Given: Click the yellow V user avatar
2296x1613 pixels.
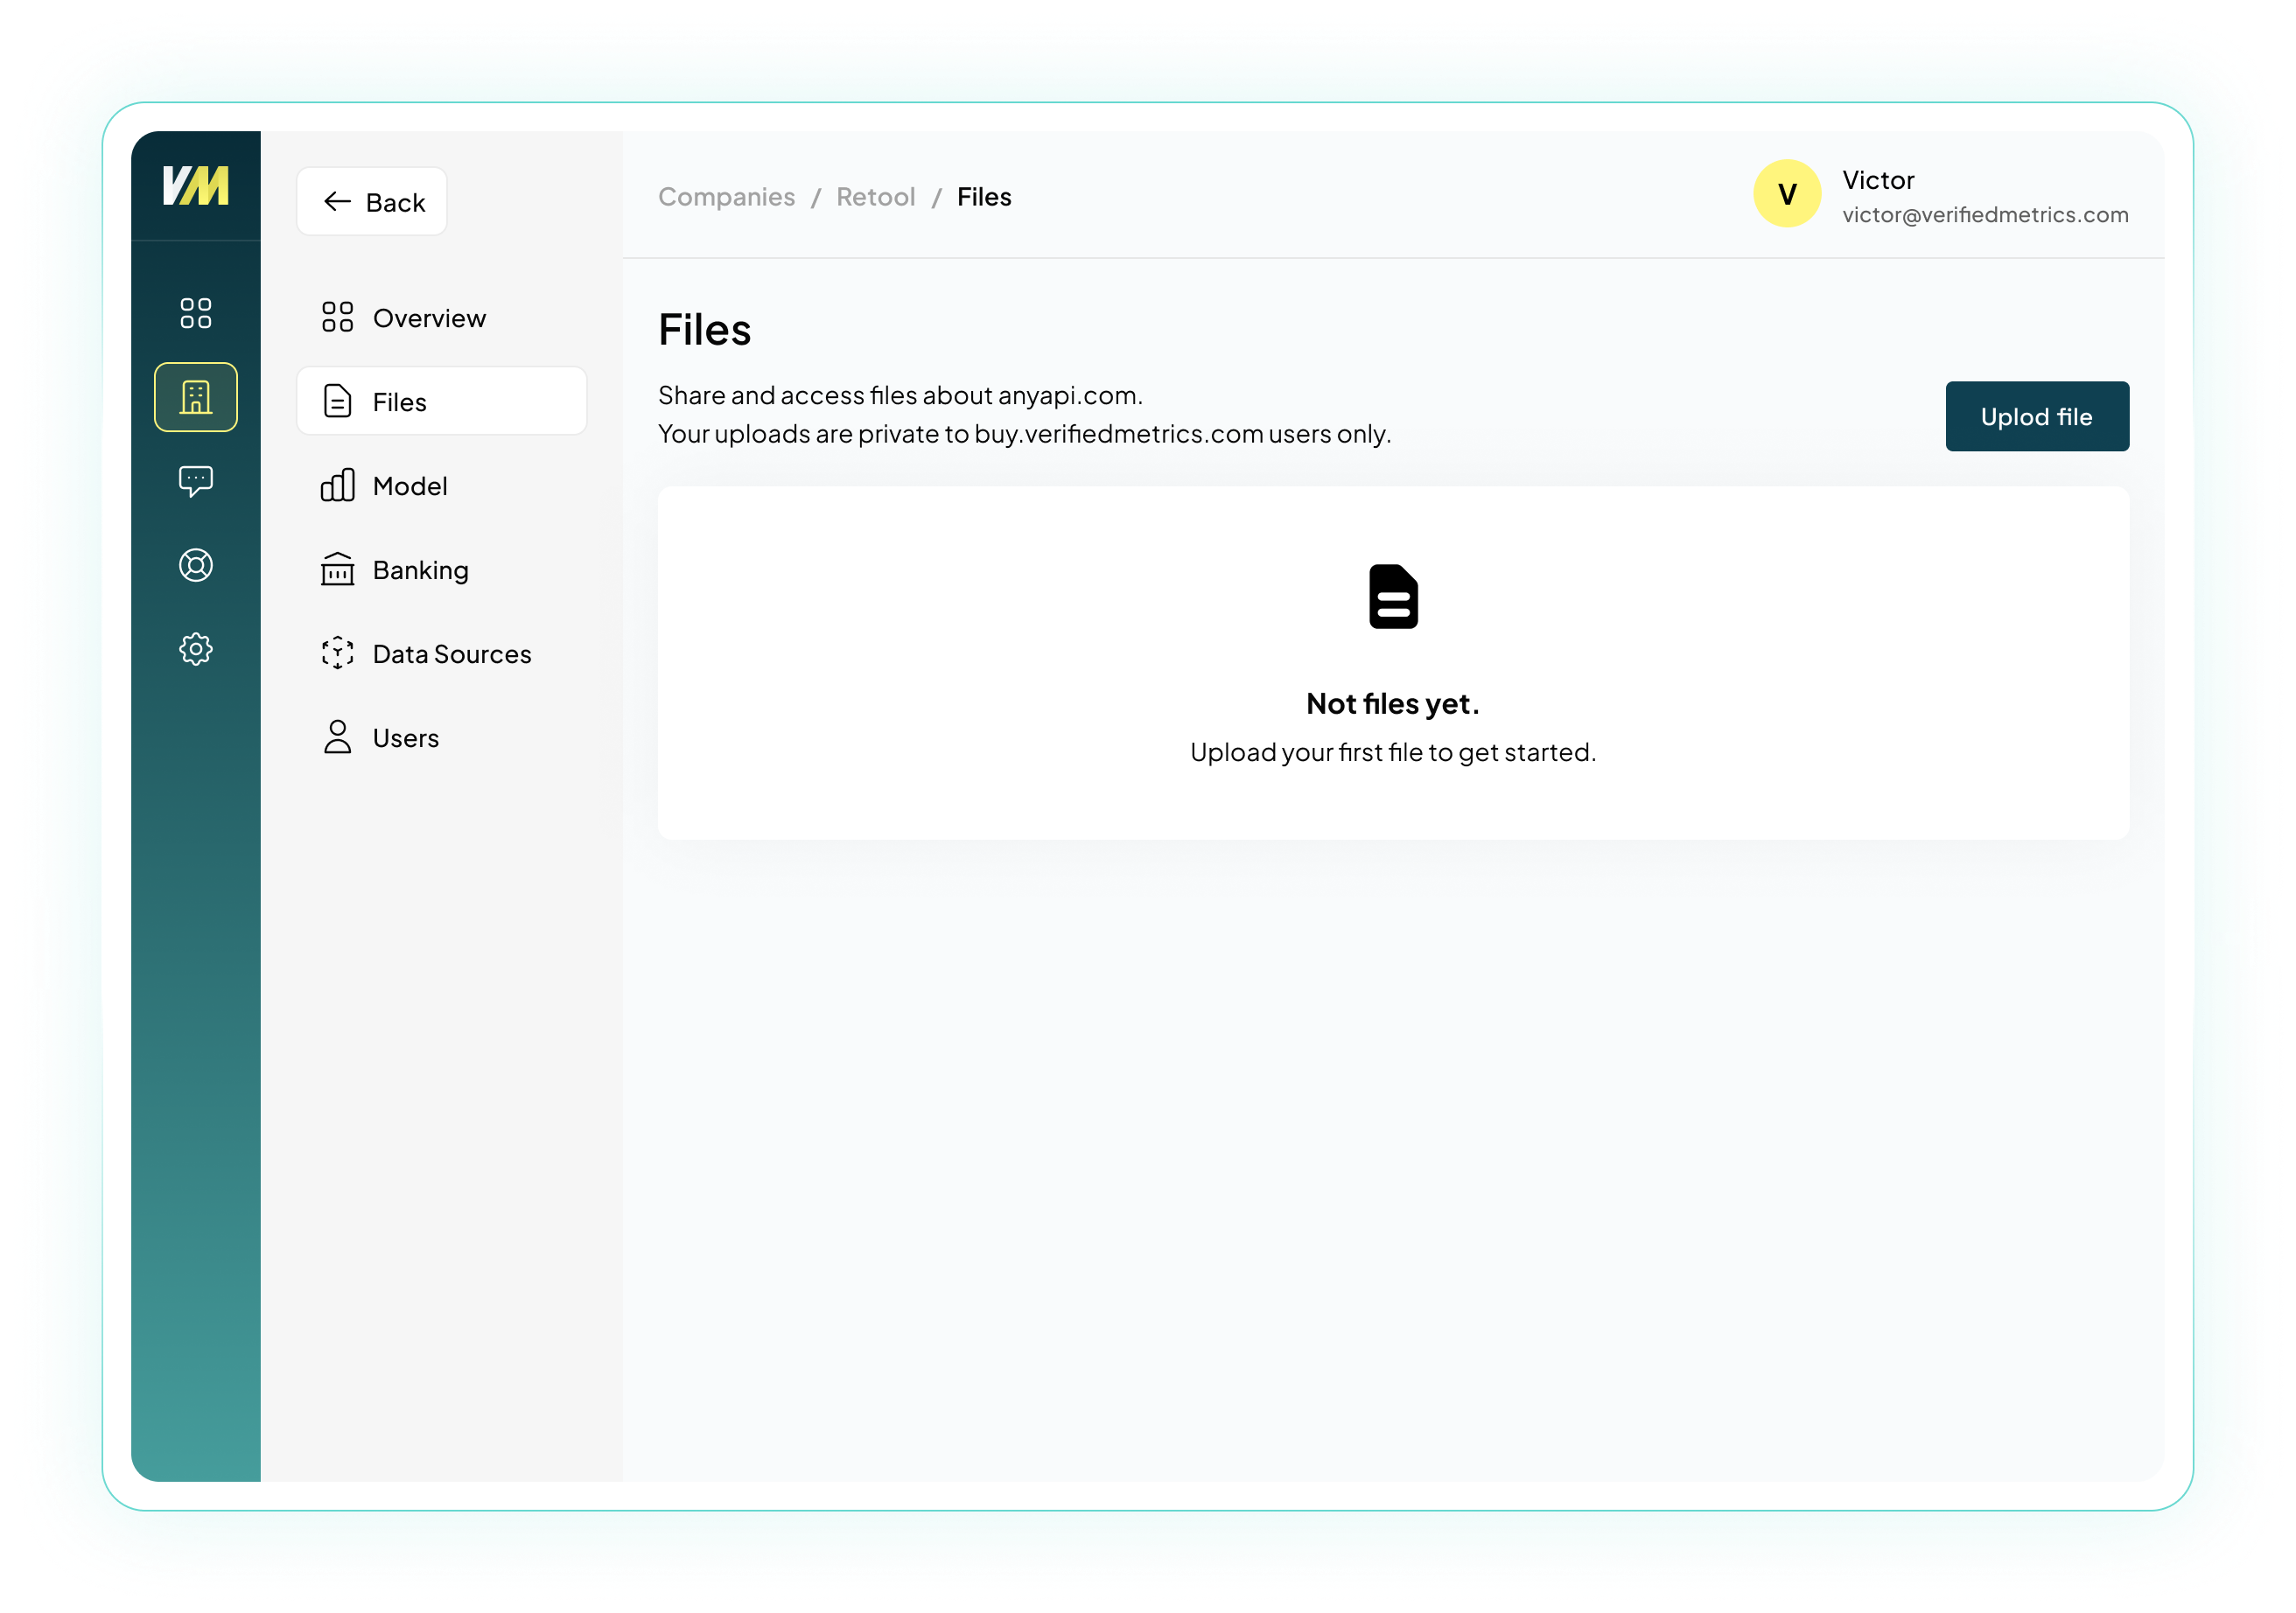Looking at the screenshot, I should click(x=1786, y=194).
